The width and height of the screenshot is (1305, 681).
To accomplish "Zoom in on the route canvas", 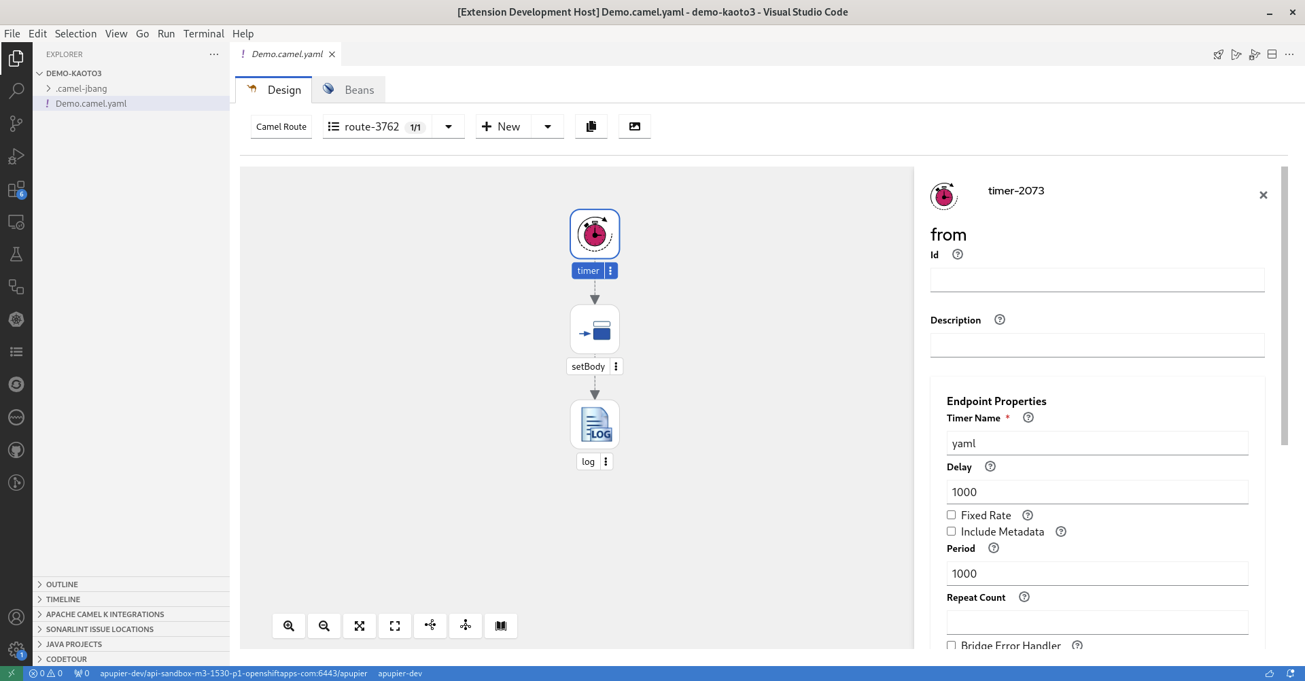I will tap(289, 626).
